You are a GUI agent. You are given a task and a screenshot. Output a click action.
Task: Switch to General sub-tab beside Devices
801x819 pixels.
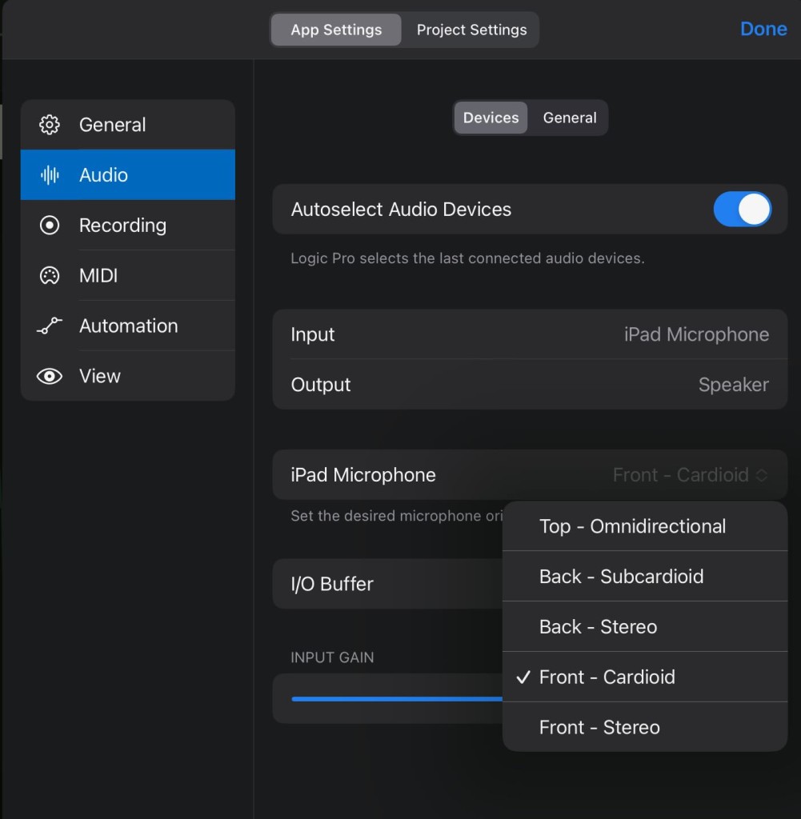(570, 118)
